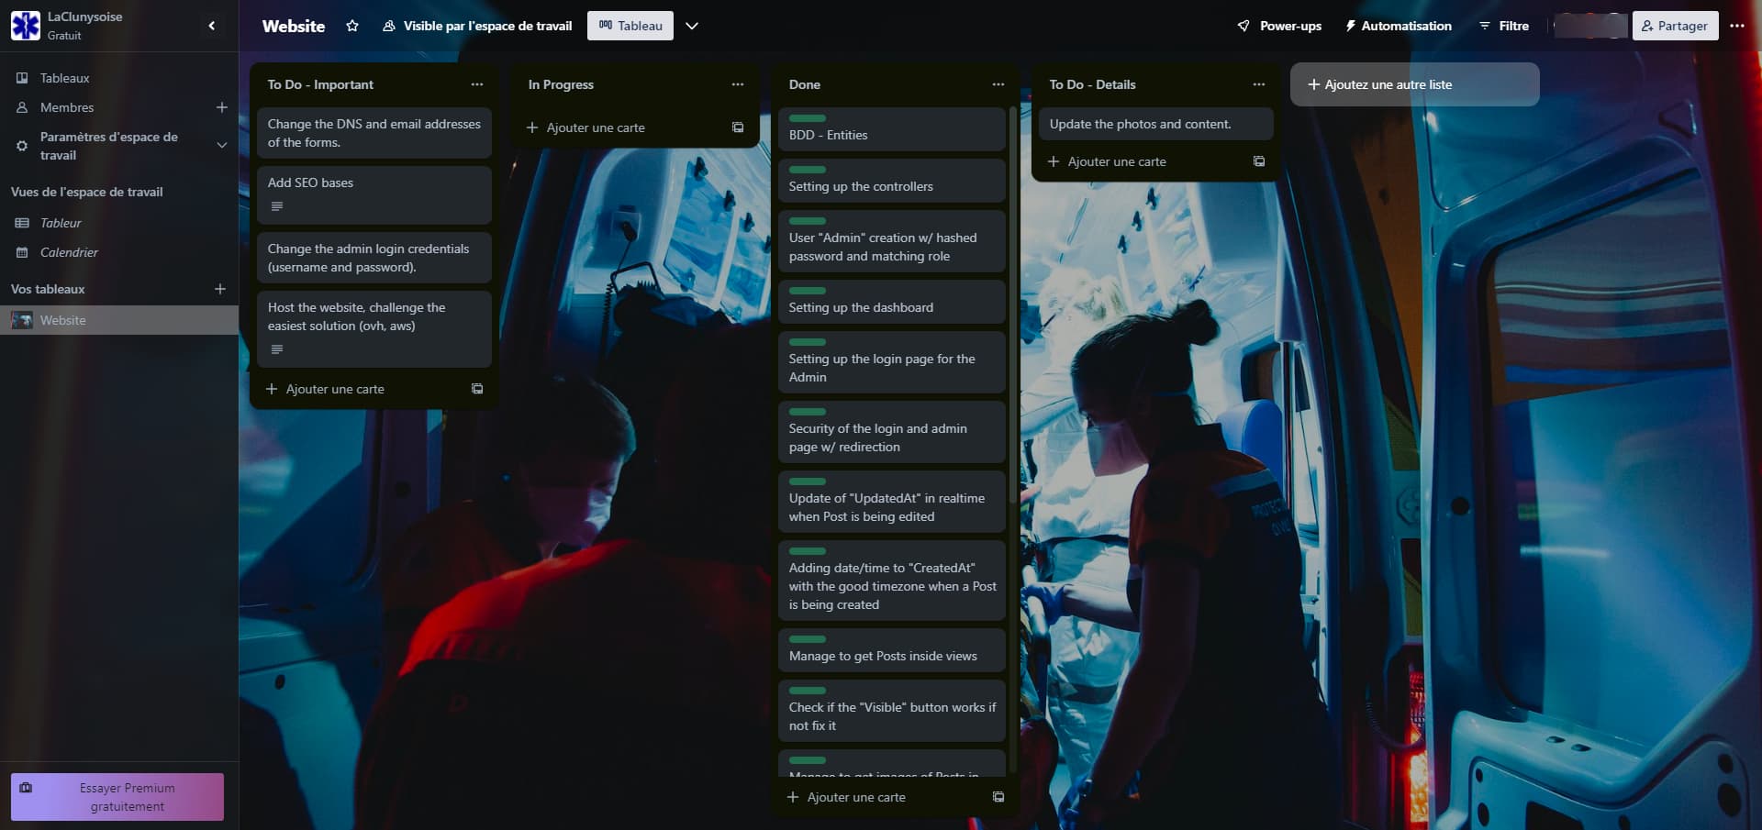Create a board via Vos tableaux plus
Image resolution: width=1762 pixels, height=830 pixels.
(220, 289)
